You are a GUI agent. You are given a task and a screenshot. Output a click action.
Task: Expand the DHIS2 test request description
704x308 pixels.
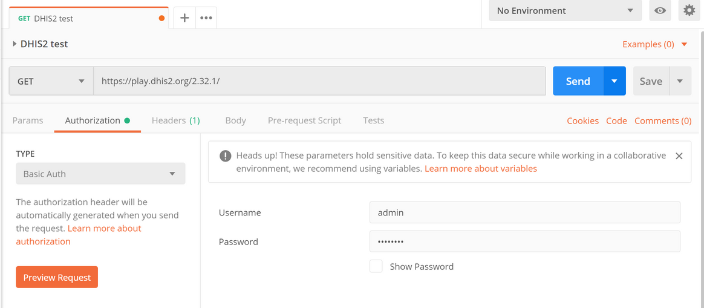[x=15, y=44]
